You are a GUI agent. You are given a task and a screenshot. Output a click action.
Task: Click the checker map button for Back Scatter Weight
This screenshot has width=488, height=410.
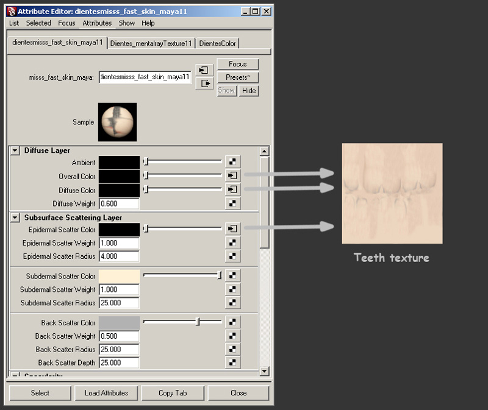[232, 336]
